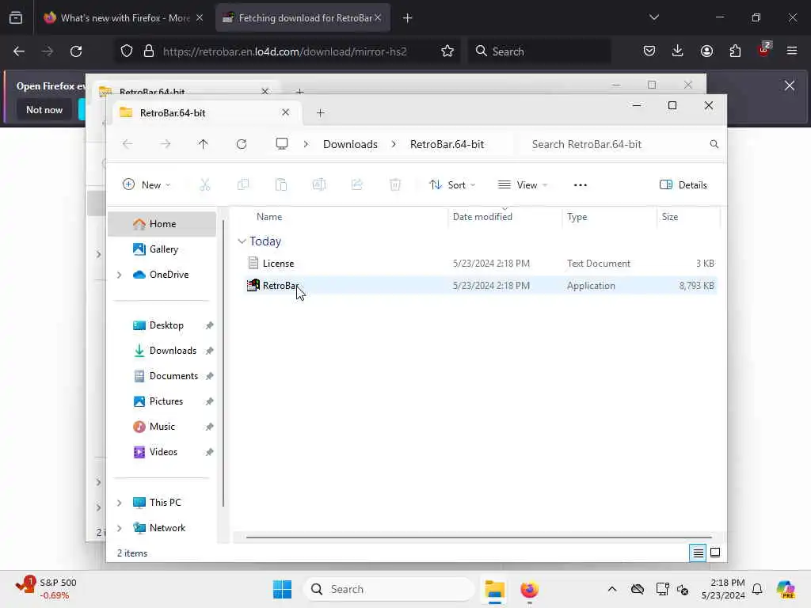Click the Rename icon in Explorer toolbar

(319, 184)
